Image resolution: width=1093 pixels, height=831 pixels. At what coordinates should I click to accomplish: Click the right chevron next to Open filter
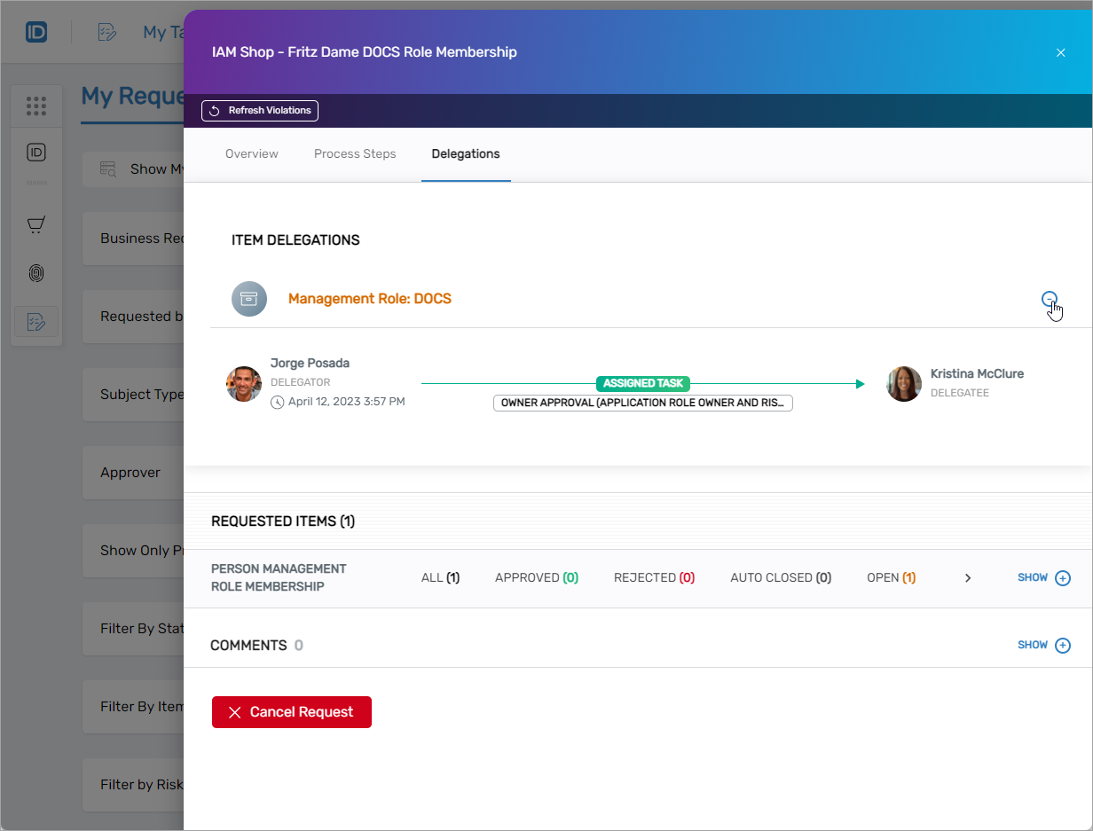pyautogui.click(x=968, y=578)
